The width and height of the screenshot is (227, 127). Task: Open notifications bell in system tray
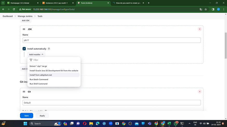pos(223,124)
